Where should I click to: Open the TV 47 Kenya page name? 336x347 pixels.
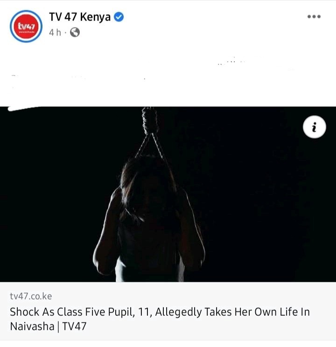pyautogui.click(x=80, y=17)
